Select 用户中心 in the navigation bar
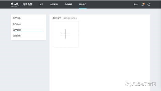This screenshot has height=91, width=161. 83,5
